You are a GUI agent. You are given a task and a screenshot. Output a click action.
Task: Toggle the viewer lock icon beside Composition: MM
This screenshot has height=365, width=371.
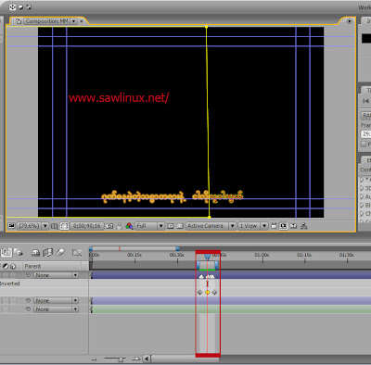[19, 21]
